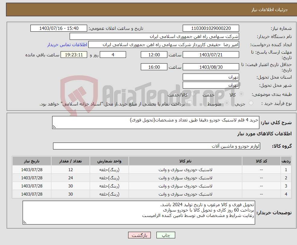Select the خدمت radio button

pyautogui.click(x=220, y=94)
